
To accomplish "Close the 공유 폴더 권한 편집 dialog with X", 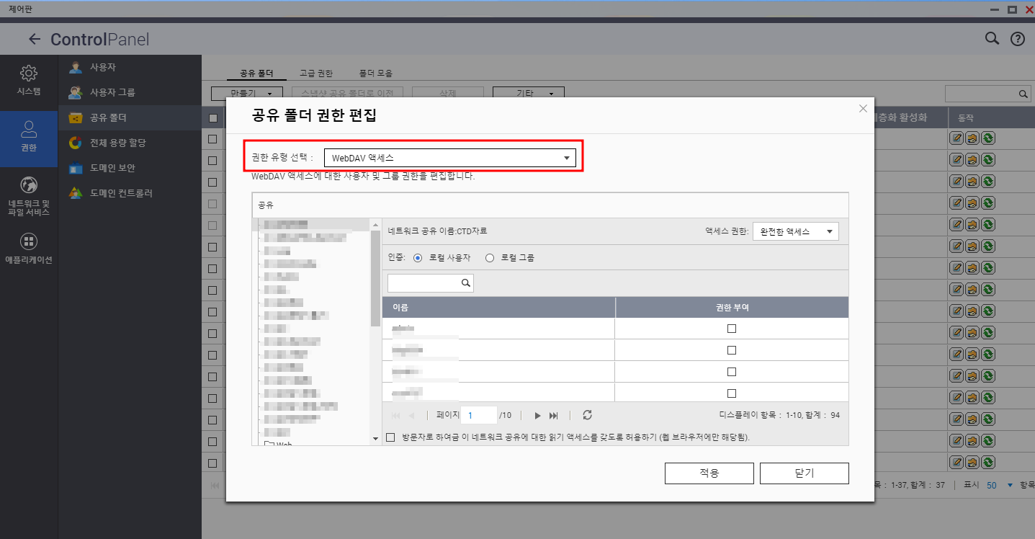I will (x=864, y=109).
